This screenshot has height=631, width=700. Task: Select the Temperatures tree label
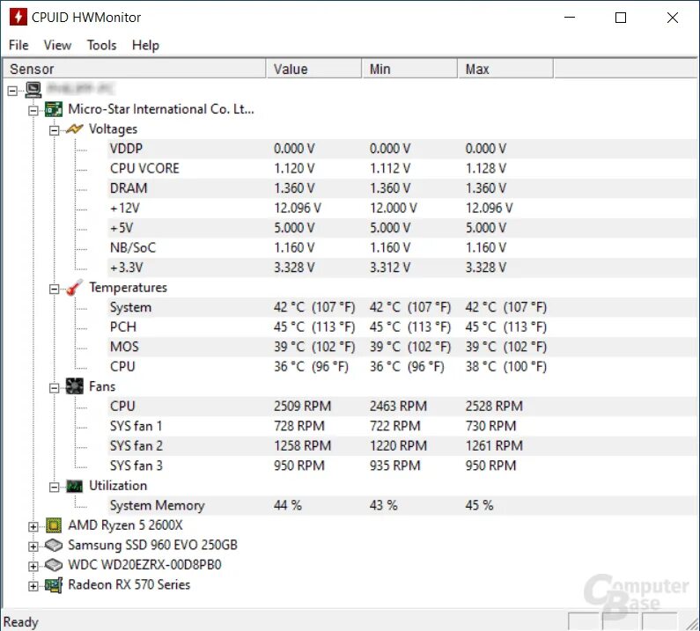pyautogui.click(x=129, y=288)
